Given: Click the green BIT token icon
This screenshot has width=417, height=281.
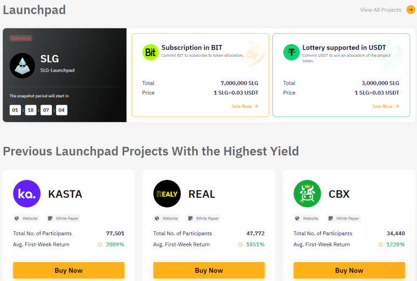Looking at the screenshot, I should click(x=151, y=52).
